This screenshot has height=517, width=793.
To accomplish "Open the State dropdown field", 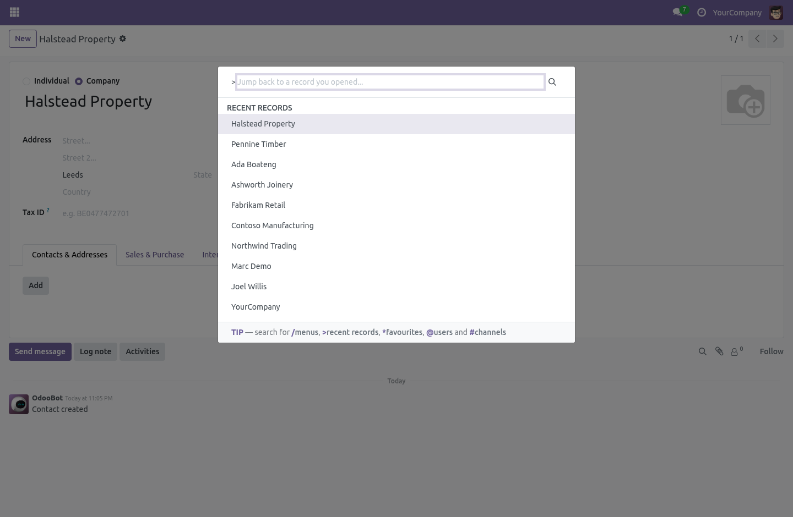I will 204,175.
